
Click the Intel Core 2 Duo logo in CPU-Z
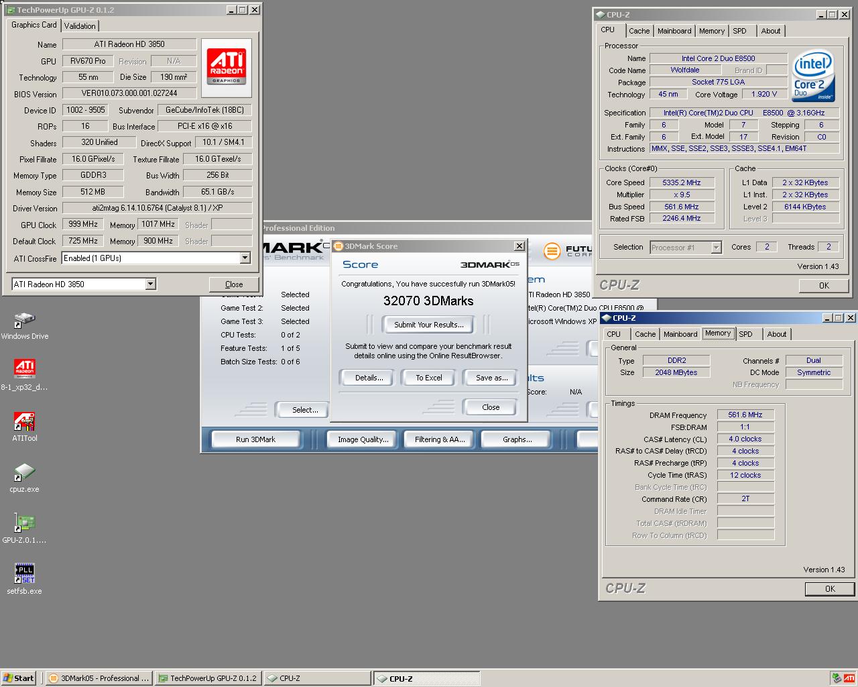coord(813,74)
